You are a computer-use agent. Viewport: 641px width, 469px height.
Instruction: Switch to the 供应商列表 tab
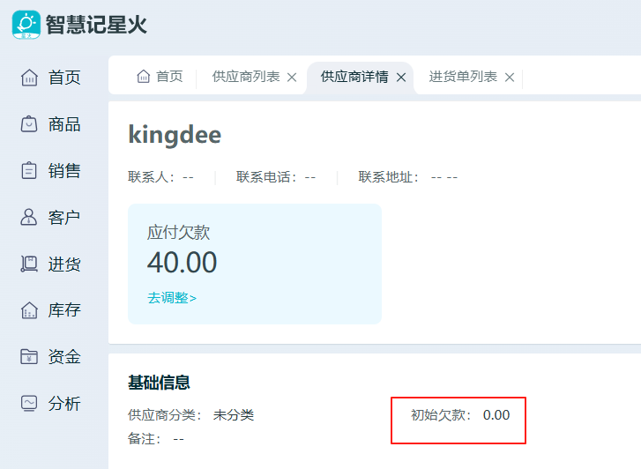coord(246,77)
